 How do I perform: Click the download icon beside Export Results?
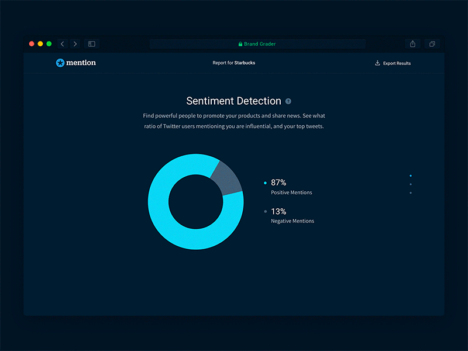coord(377,63)
